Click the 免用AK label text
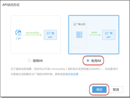This screenshot has width=130, height=98. (96, 61)
